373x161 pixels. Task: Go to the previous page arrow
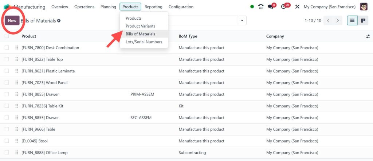click(x=328, y=21)
